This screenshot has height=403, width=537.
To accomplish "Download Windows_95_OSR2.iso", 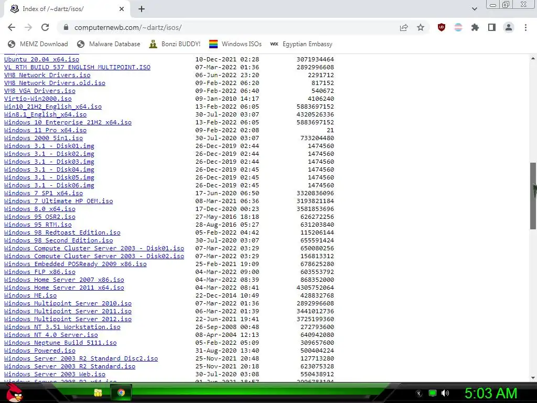I will tap(40, 217).
